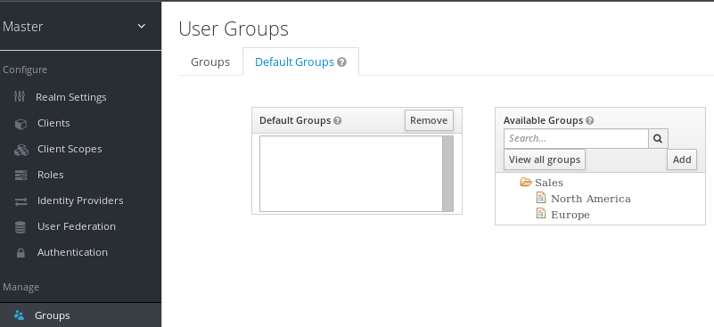Click inside the empty Default Groups list box

(351, 174)
